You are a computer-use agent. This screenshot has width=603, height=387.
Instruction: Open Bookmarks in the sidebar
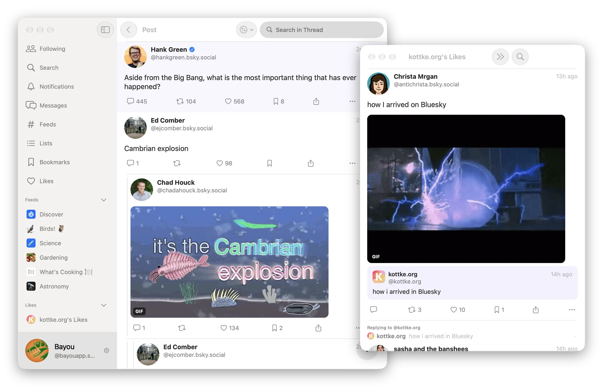48,162
